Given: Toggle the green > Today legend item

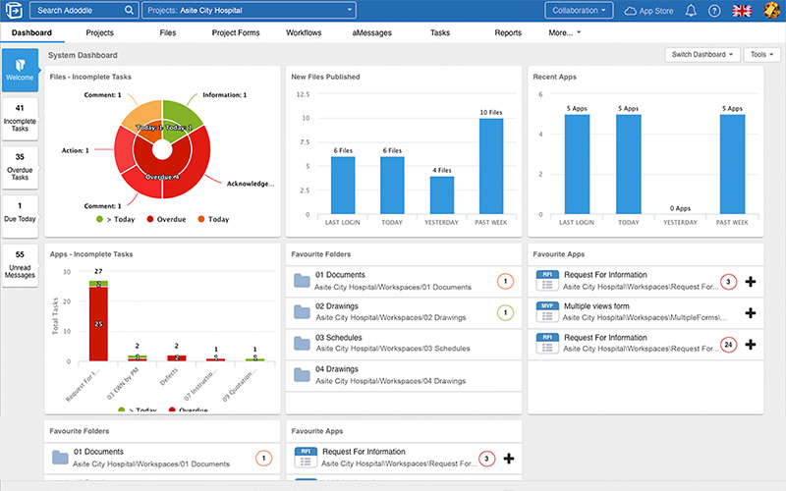Looking at the screenshot, I should (x=116, y=219).
